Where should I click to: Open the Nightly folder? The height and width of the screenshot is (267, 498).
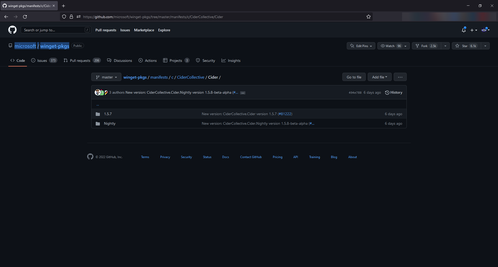coord(110,123)
